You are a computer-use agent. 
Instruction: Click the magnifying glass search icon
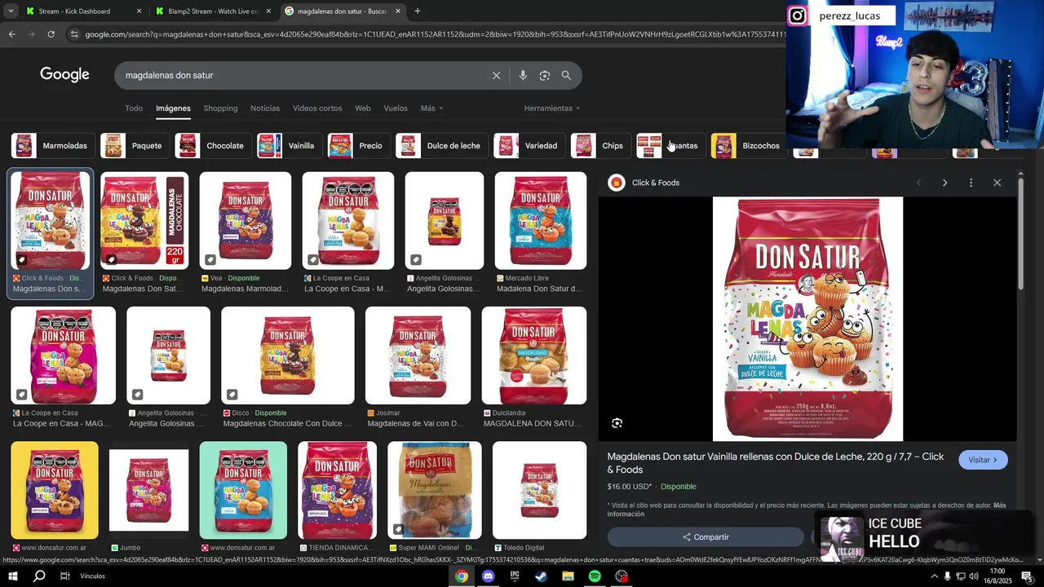pos(566,75)
